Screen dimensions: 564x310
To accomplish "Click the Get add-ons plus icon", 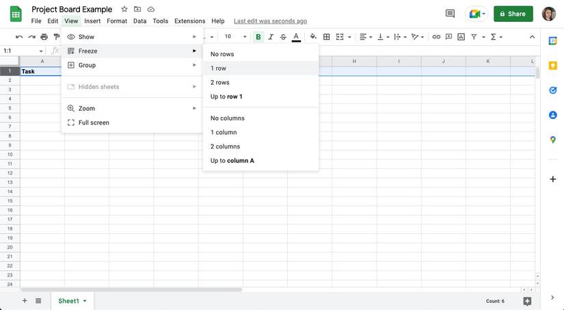I will 553,179.
